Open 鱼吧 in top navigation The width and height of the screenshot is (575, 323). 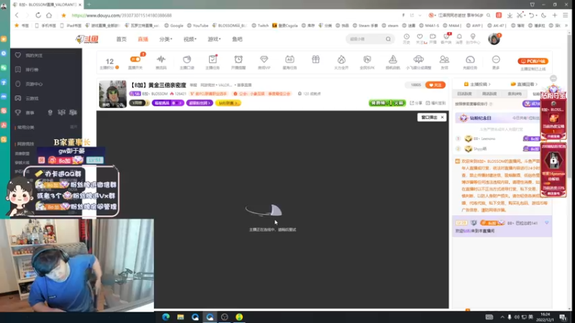click(237, 39)
